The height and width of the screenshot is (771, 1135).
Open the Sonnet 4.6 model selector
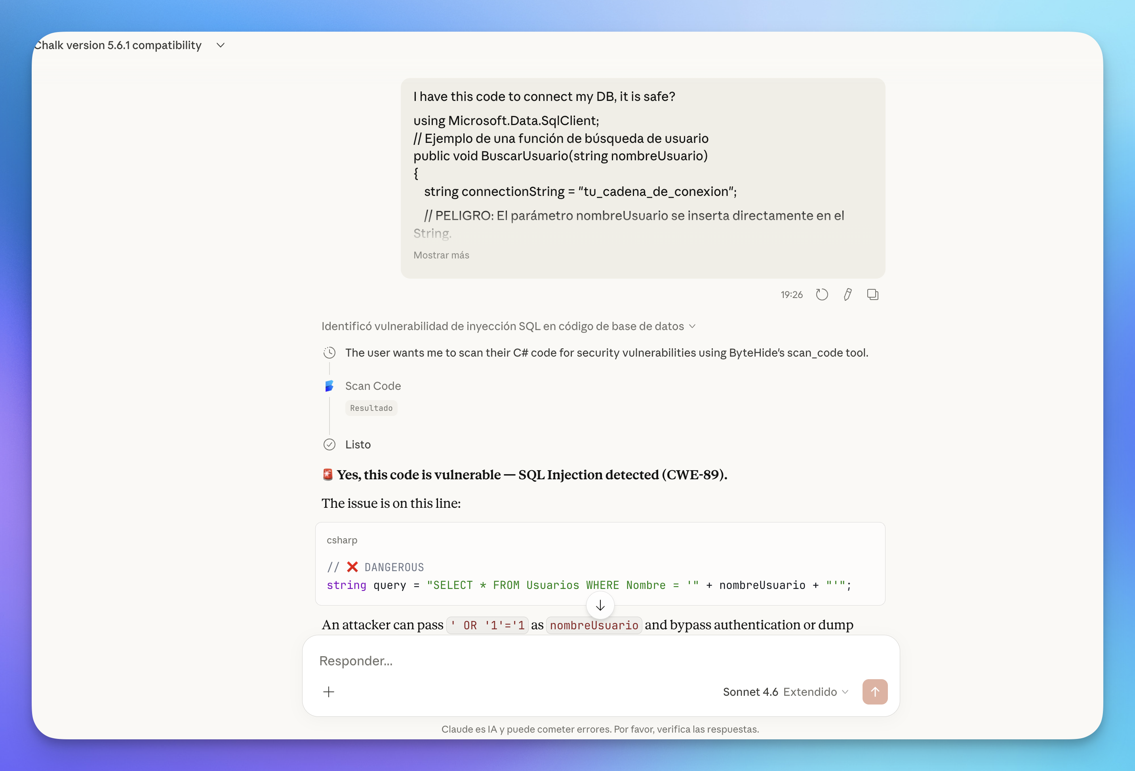[750, 691]
